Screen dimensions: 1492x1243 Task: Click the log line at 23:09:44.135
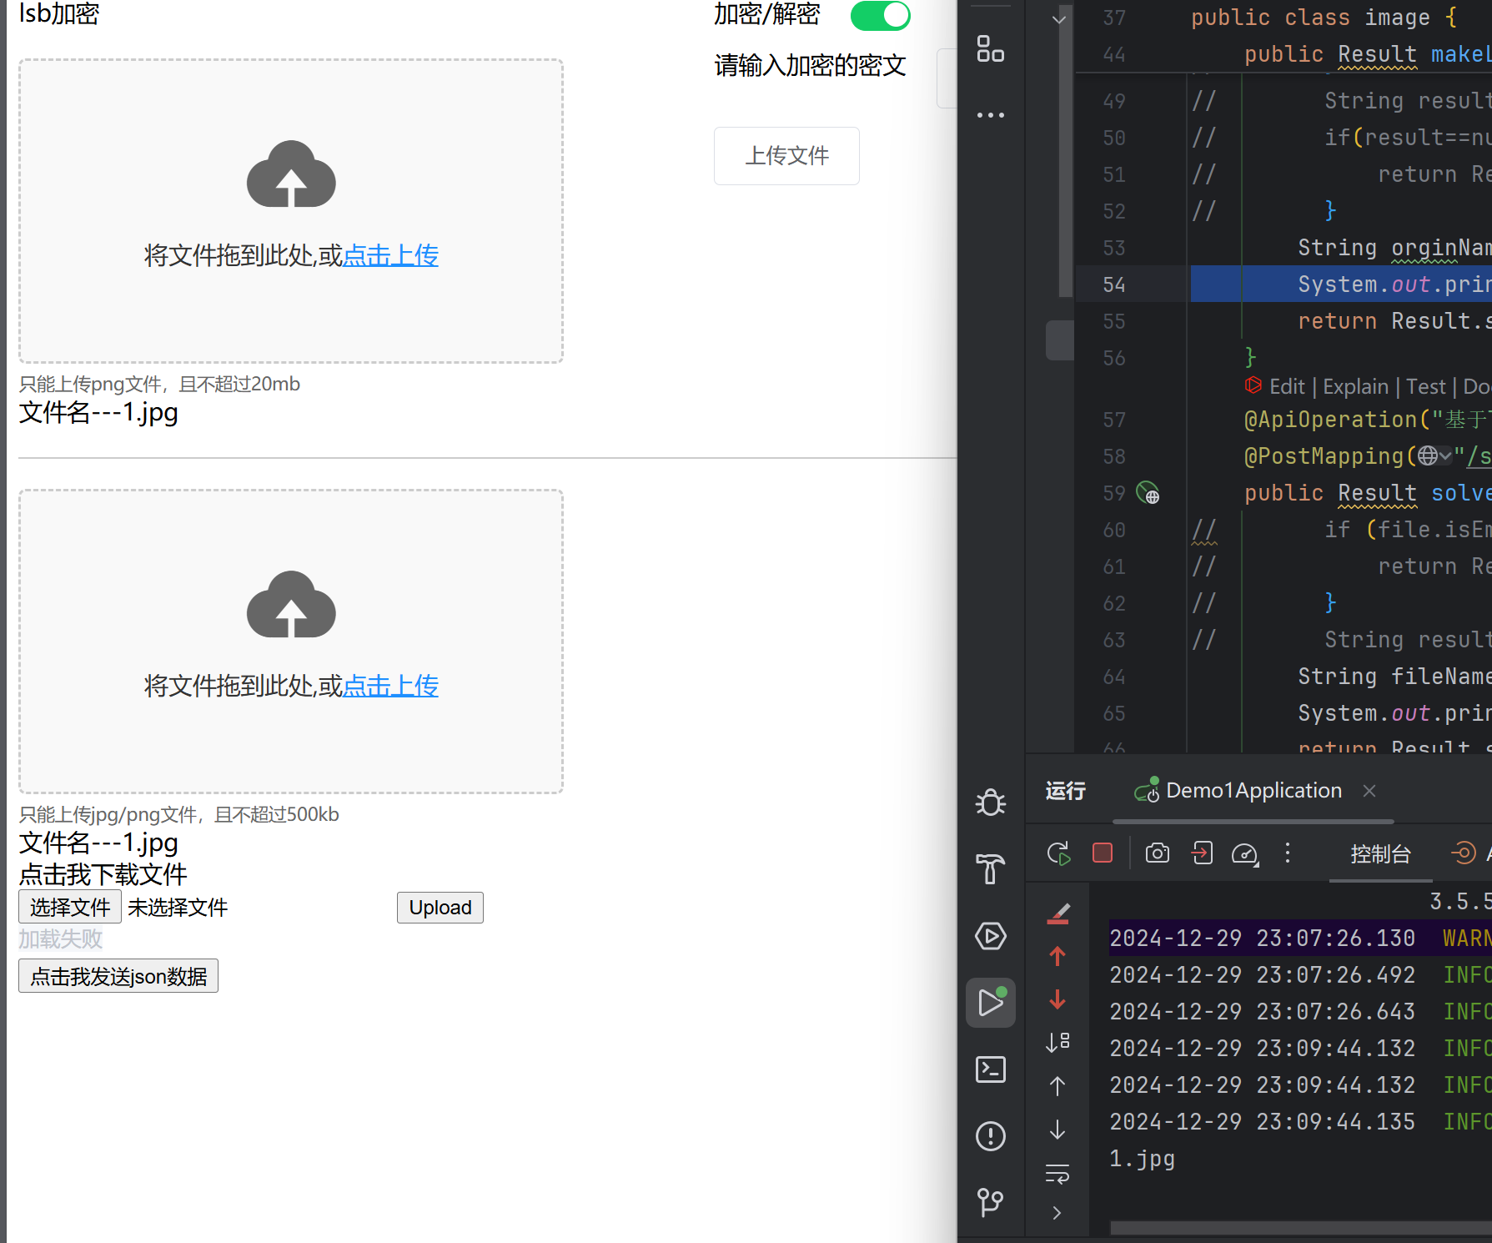[1300, 1121]
